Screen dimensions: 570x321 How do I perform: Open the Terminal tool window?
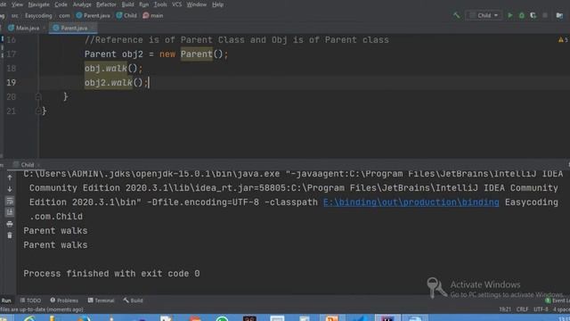pyautogui.click(x=101, y=300)
